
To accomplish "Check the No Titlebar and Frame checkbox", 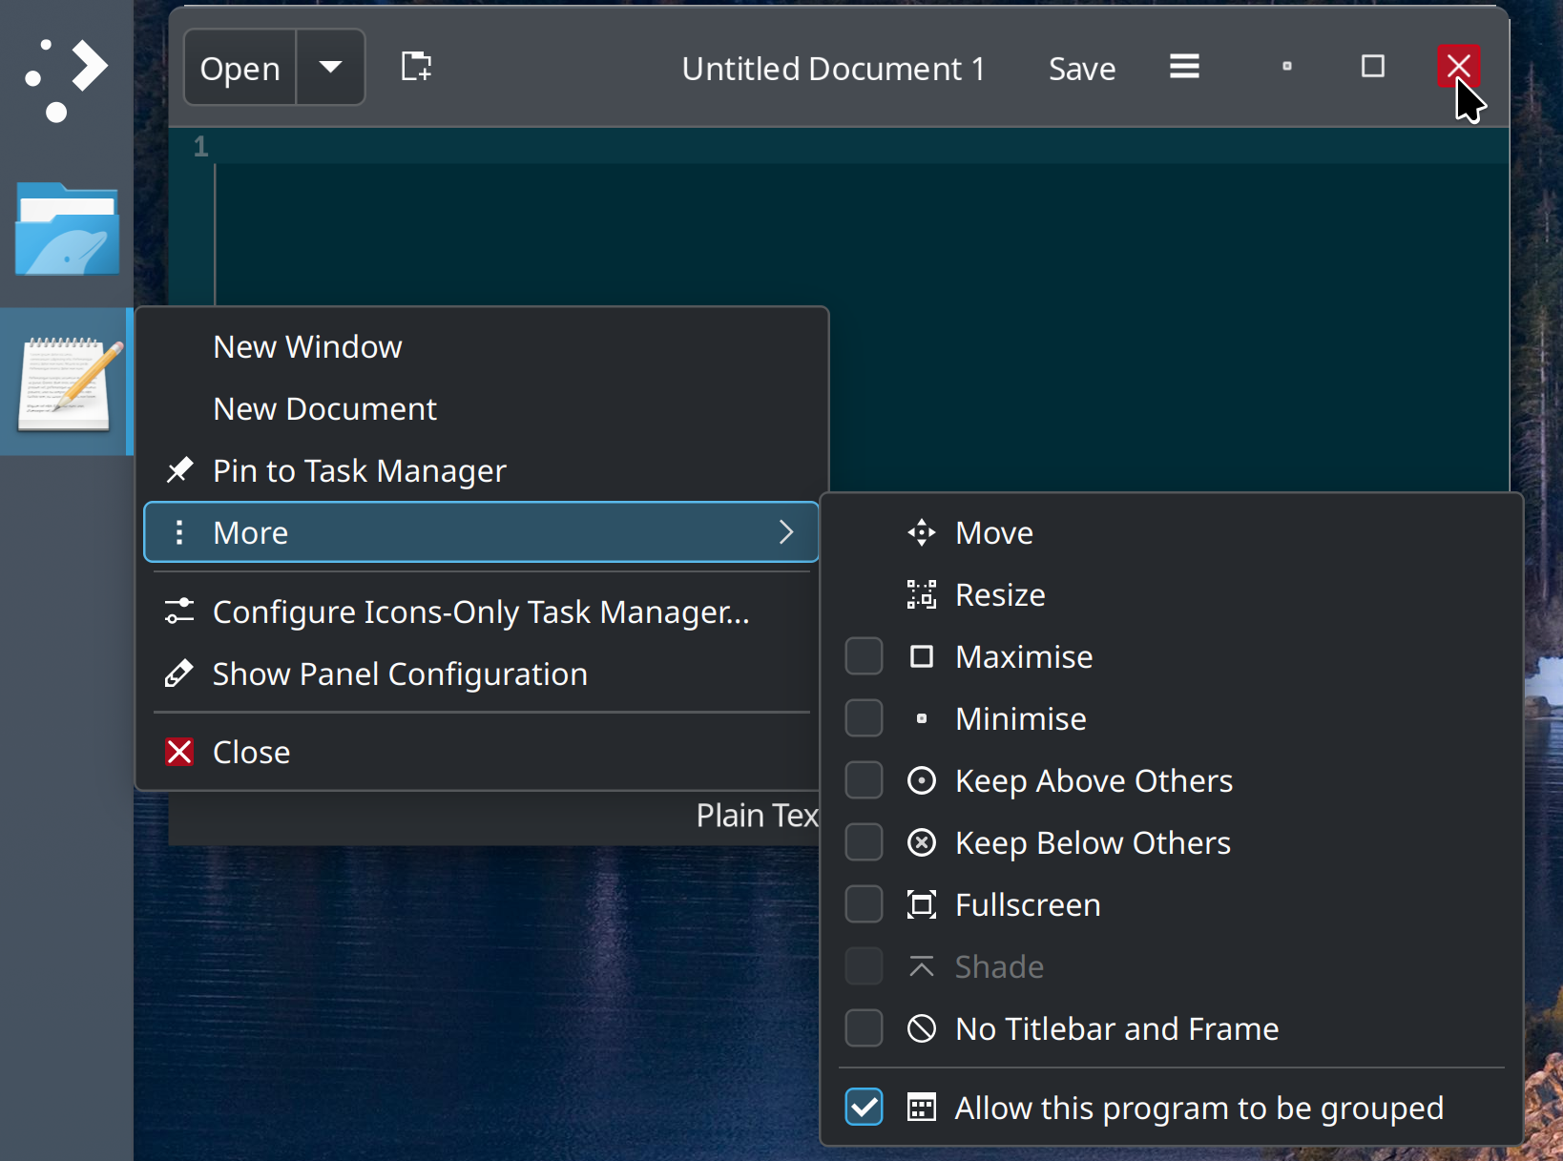I will tap(864, 1028).
